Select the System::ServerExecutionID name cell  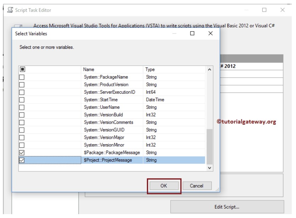pos(112,92)
